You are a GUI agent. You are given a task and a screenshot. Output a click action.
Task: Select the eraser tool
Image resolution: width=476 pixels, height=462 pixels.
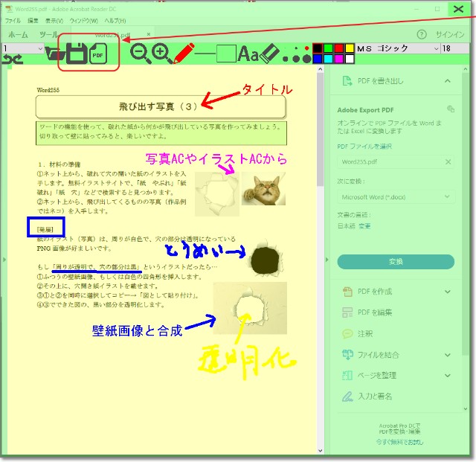[x=270, y=54]
